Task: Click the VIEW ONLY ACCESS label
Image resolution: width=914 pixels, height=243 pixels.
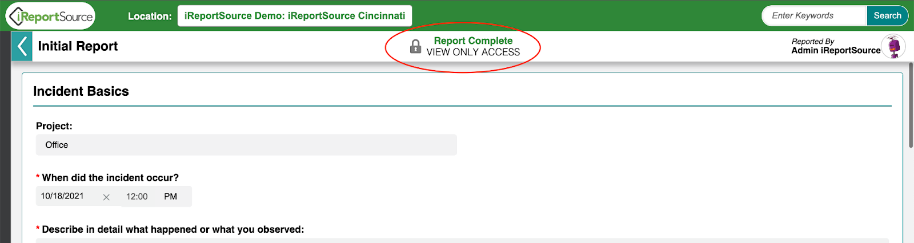Action: point(473,52)
